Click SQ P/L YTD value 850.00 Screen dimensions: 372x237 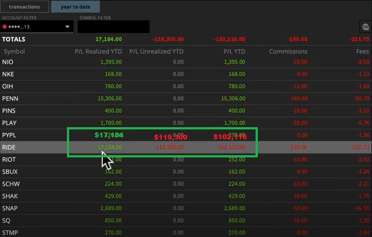click(236, 221)
